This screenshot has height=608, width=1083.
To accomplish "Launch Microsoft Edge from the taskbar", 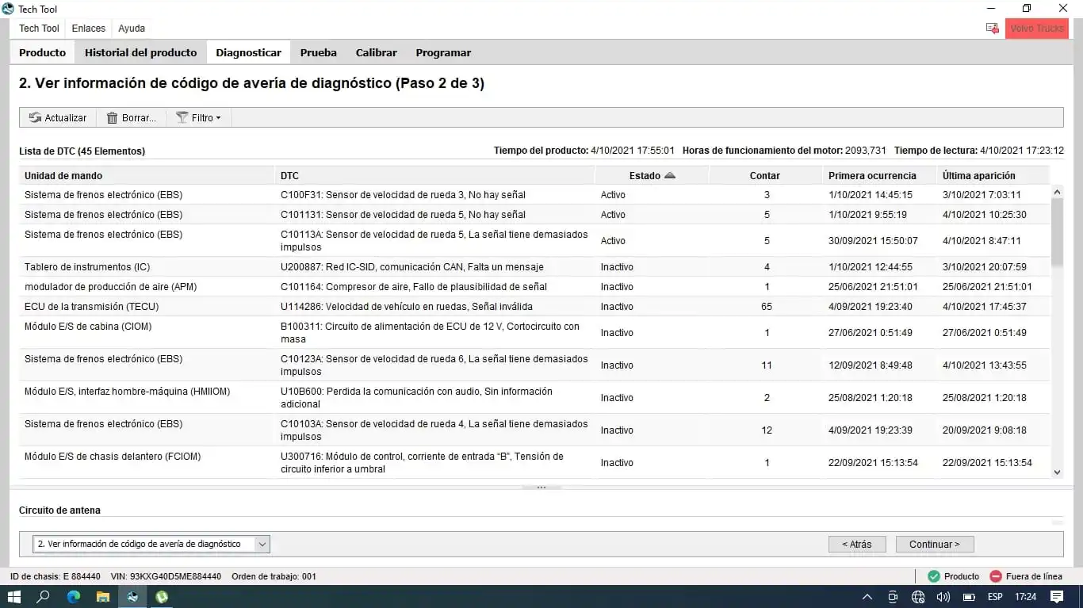I will click(x=74, y=596).
